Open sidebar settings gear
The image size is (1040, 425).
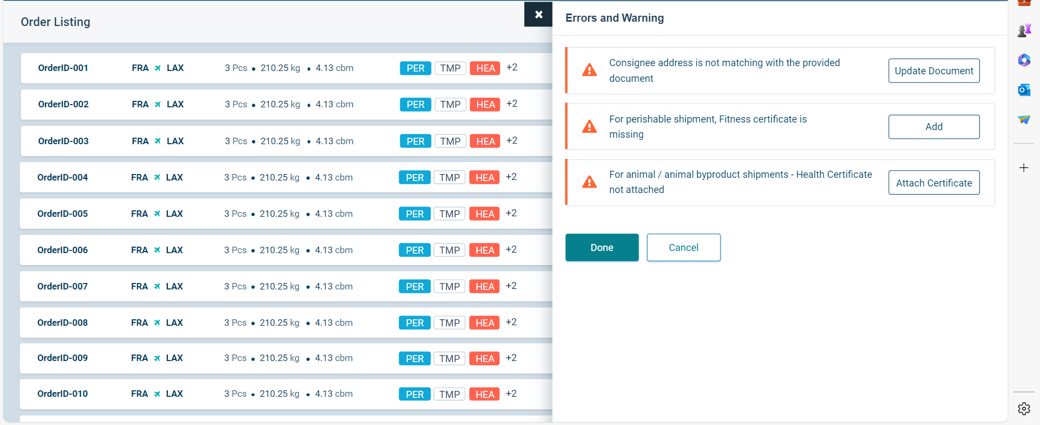tap(1024, 409)
